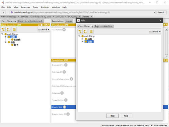Add an Equivalent To axiom plus icon

(66, 65)
